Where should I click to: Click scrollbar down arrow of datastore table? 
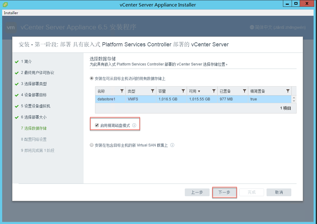coord(294,101)
